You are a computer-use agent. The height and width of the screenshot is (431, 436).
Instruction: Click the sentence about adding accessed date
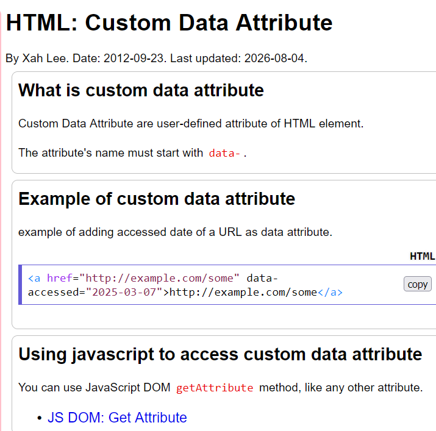(175, 232)
